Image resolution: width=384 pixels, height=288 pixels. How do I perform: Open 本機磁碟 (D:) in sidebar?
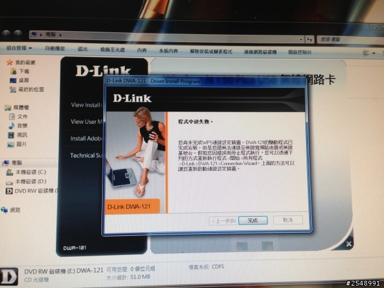[x=31, y=182]
